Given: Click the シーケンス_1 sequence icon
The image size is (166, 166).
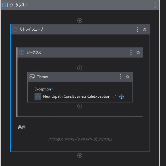Looking at the screenshot, I should [x=5, y=5].
